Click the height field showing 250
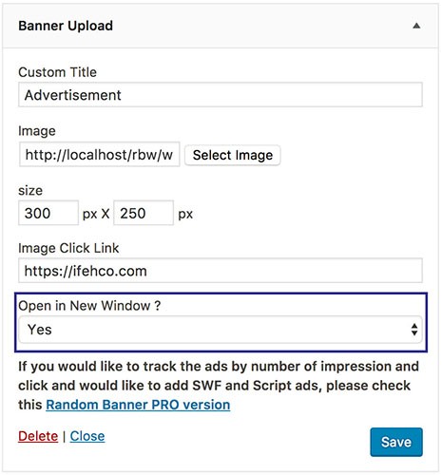Screen dimensions: 442x475 coord(144,213)
